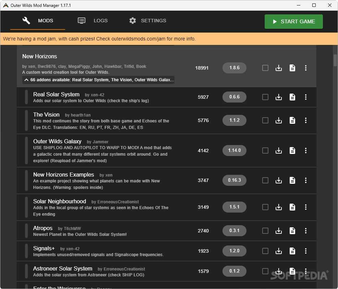This screenshot has height=289, width=338.
Task: Click the 0.1.2 version badge
Action: (x=234, y=271)
